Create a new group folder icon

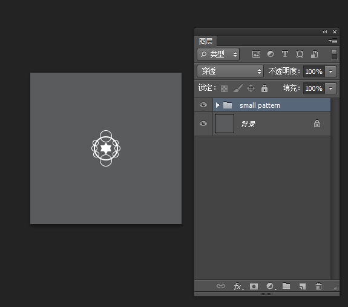[x=286, y=286]
